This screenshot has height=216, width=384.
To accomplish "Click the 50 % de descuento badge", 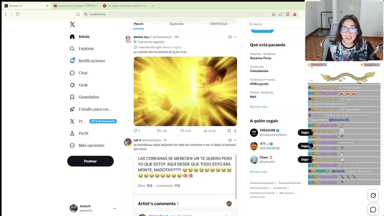I will click(x=103, y=121).
